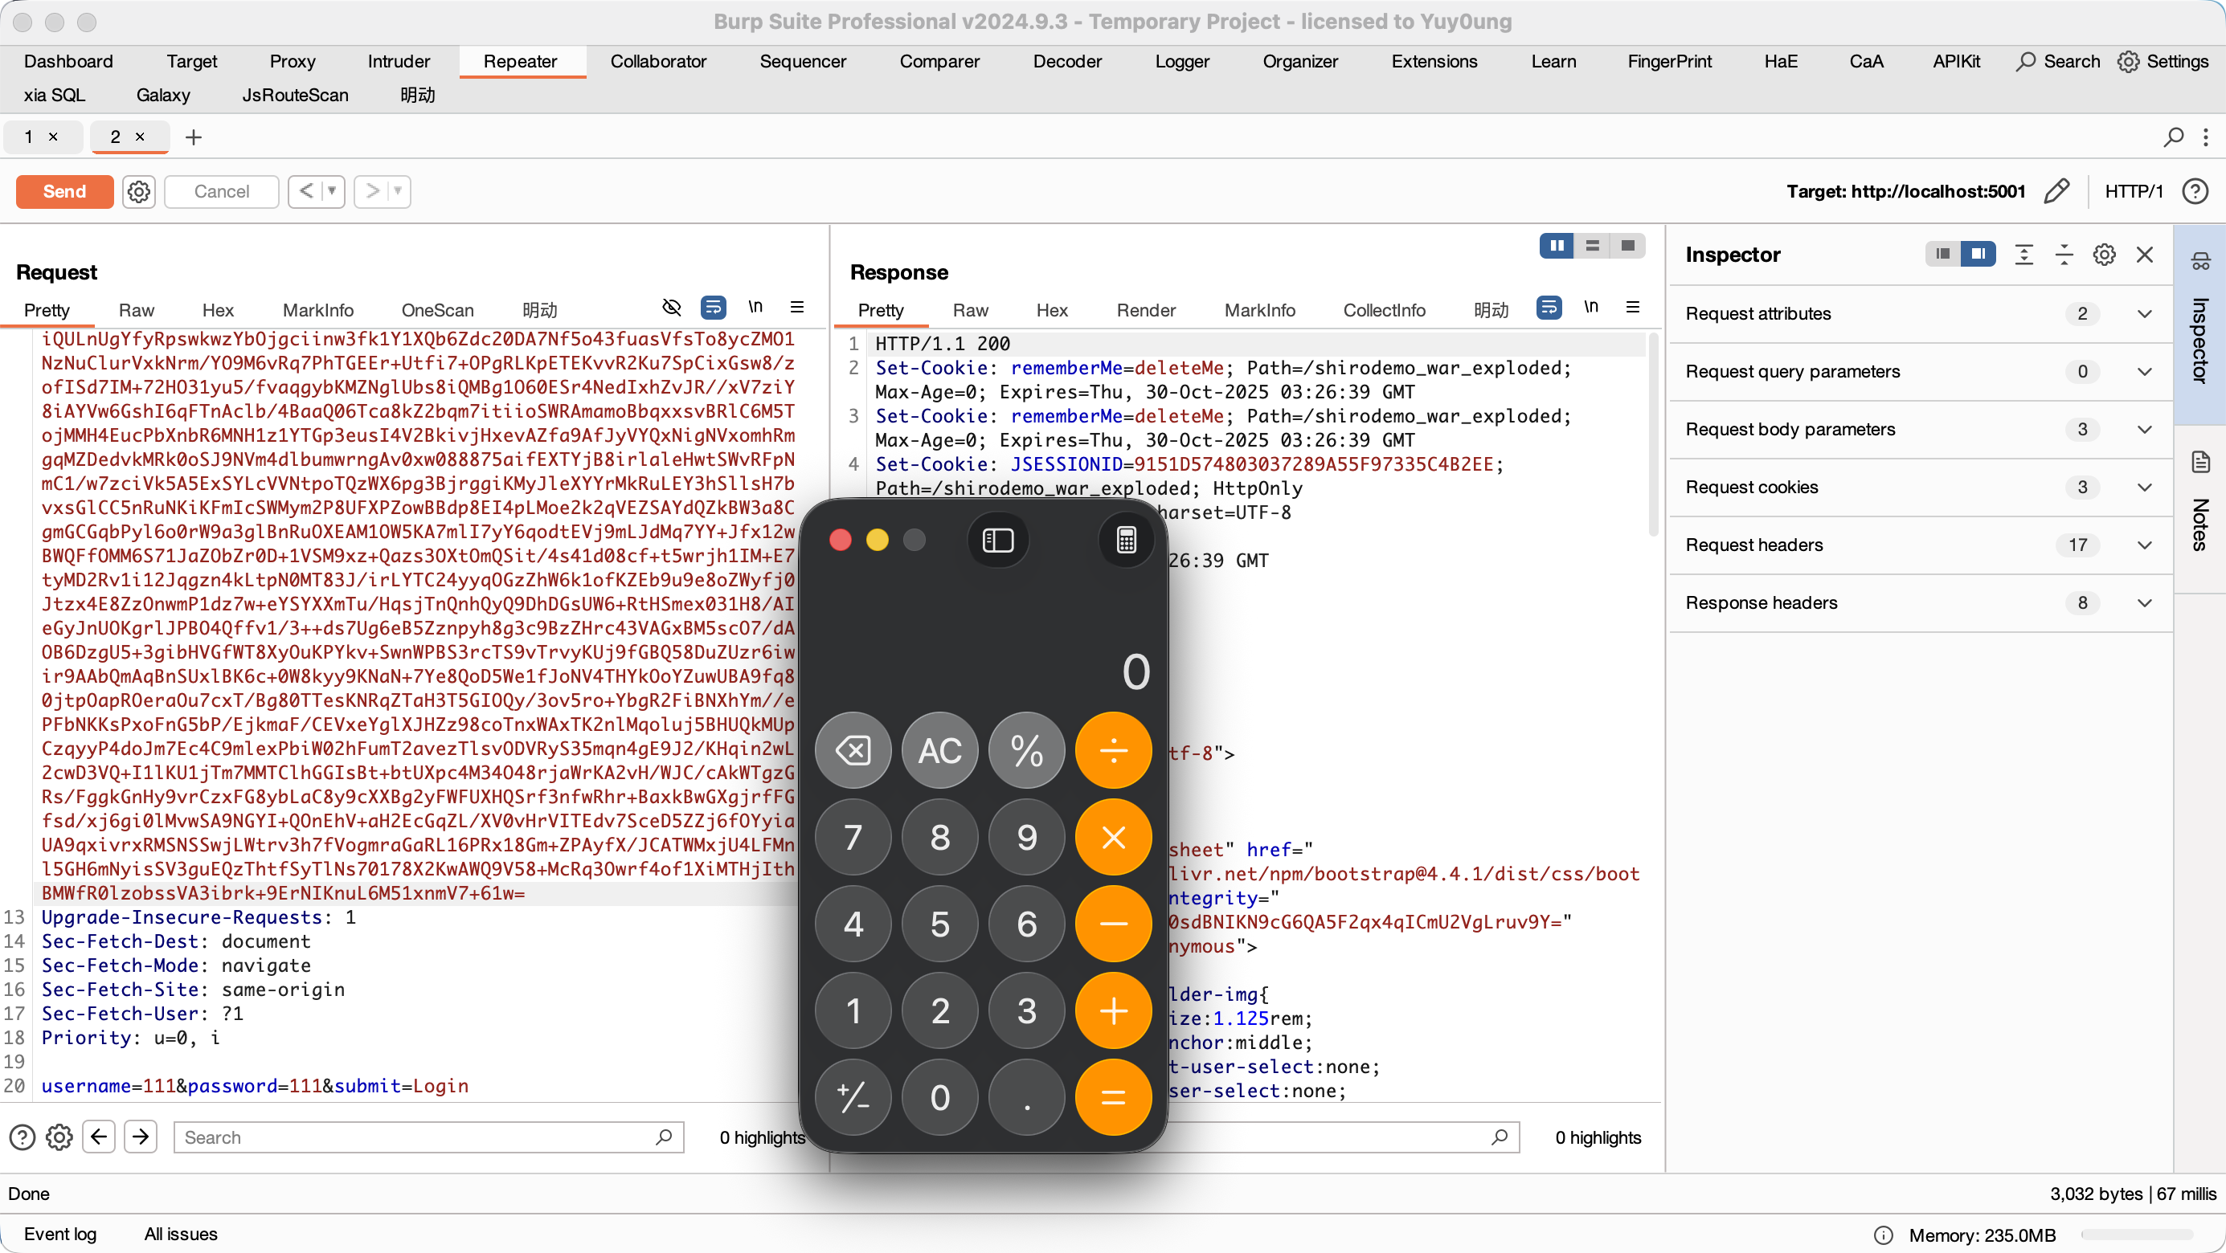Click the edit target pencil icon
This screenshot has height=1253, width=2226.
2056,191
